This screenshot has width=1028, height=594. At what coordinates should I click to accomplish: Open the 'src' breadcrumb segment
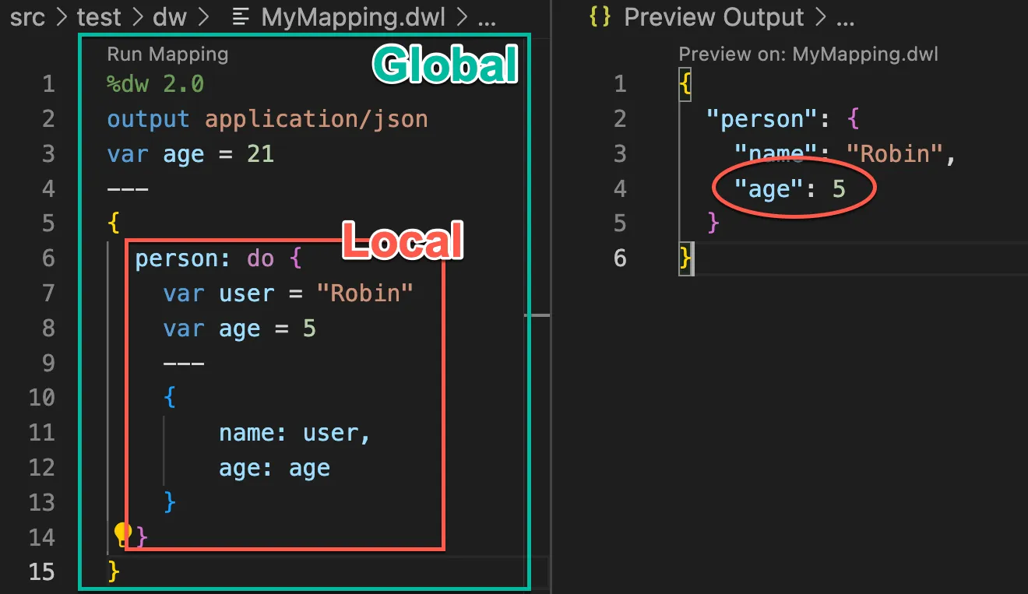(x=28, y=17)
